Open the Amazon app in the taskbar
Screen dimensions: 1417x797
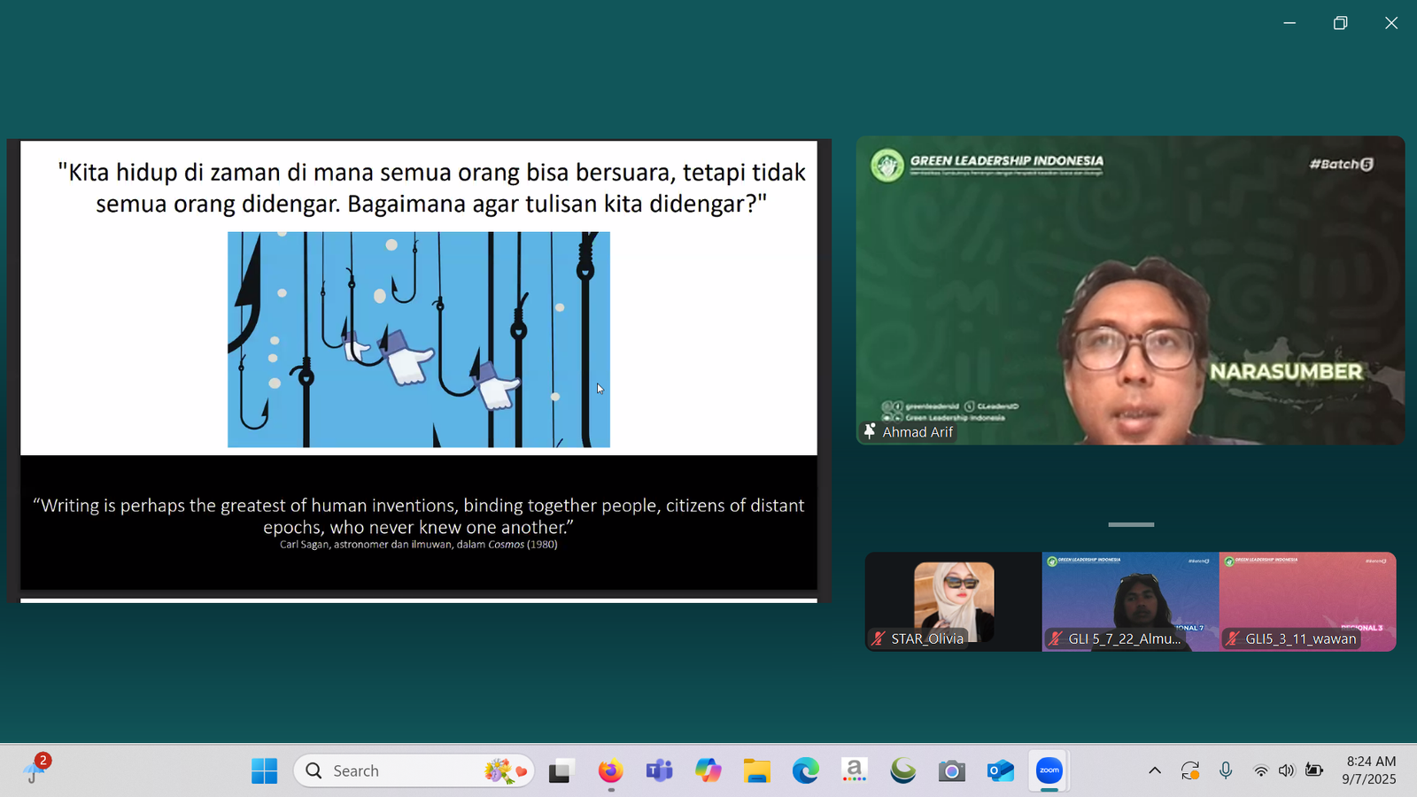pos(854,770)
